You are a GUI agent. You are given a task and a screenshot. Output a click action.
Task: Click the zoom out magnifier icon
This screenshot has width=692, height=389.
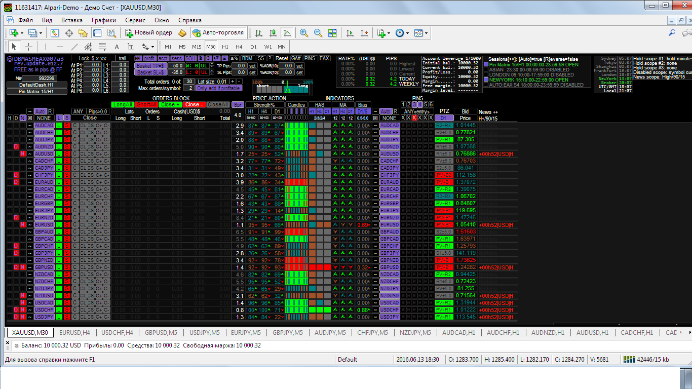[x=318, y=32]
